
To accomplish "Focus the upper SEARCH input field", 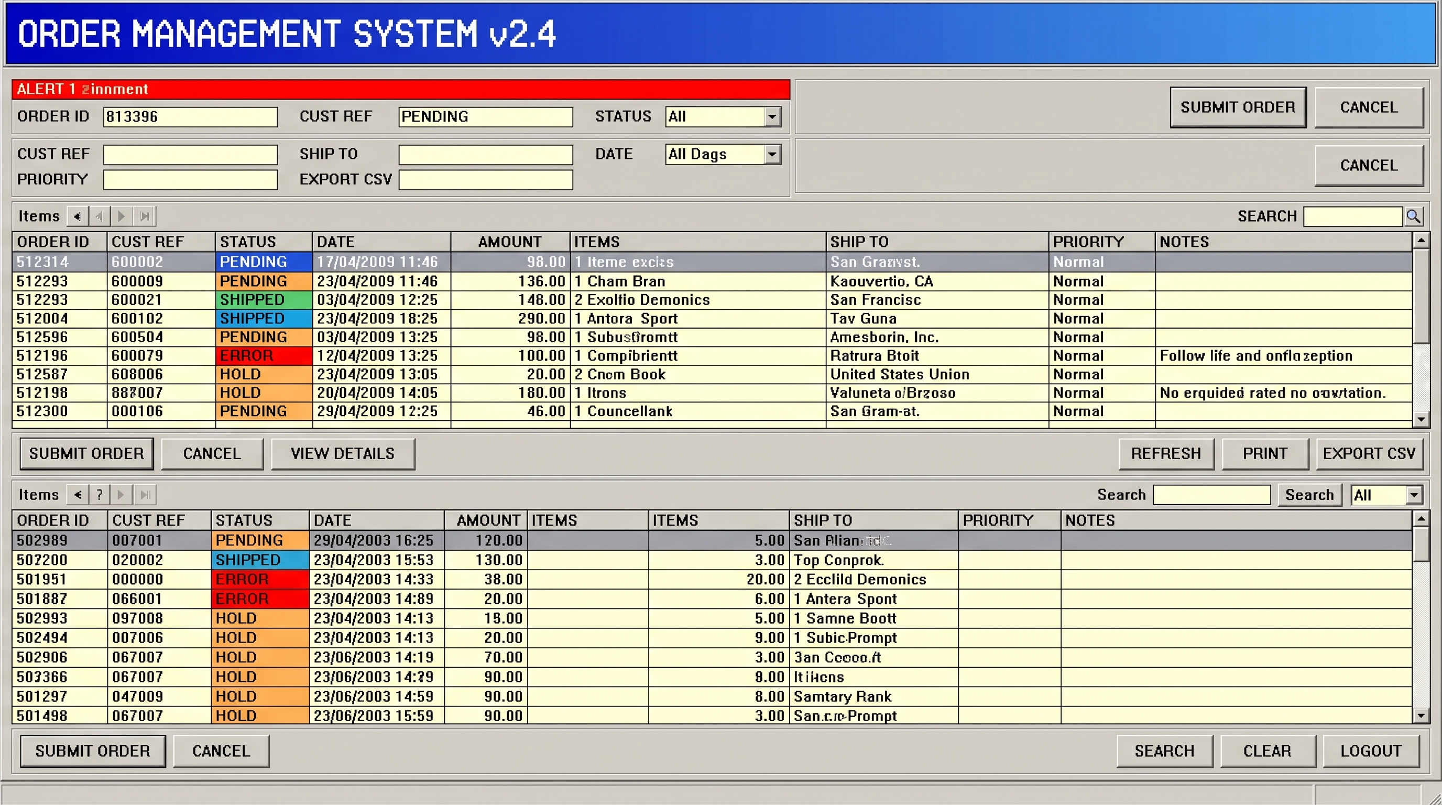I will [x=1353, y=216].
